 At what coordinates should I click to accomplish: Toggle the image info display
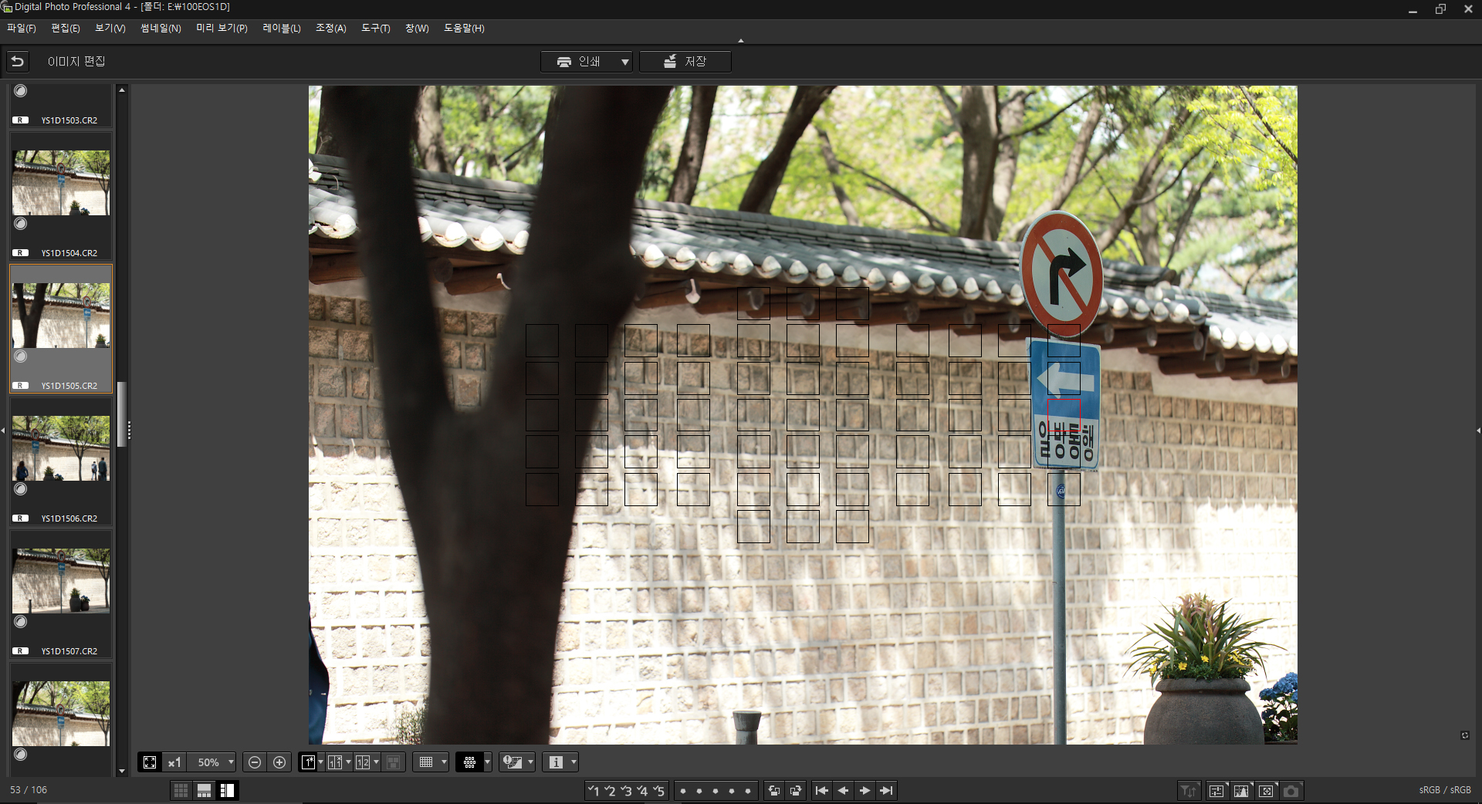556,762
